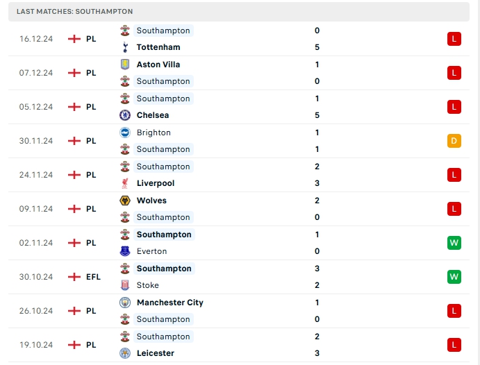Click the Everton club crest

point(125,251)
